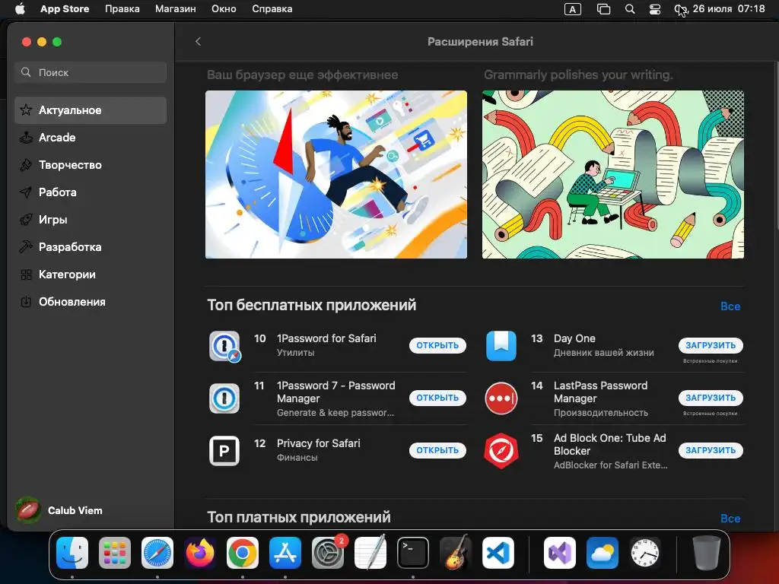This screenshot has height=584, width=779.
Task: Go back using the chevron arrow
Action: pyautogui.click(x=199, y=42)
